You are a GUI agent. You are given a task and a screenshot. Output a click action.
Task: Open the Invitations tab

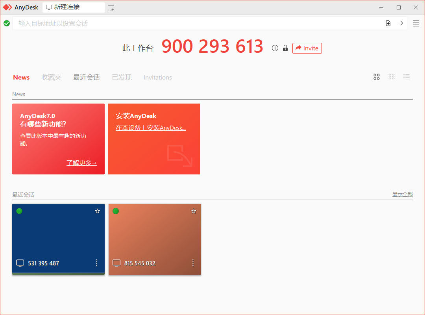(x=157, y=77)
